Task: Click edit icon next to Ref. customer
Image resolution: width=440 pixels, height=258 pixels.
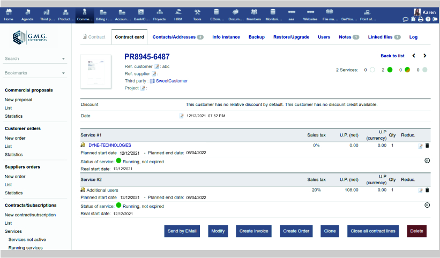Action: [x=157, y=66]
